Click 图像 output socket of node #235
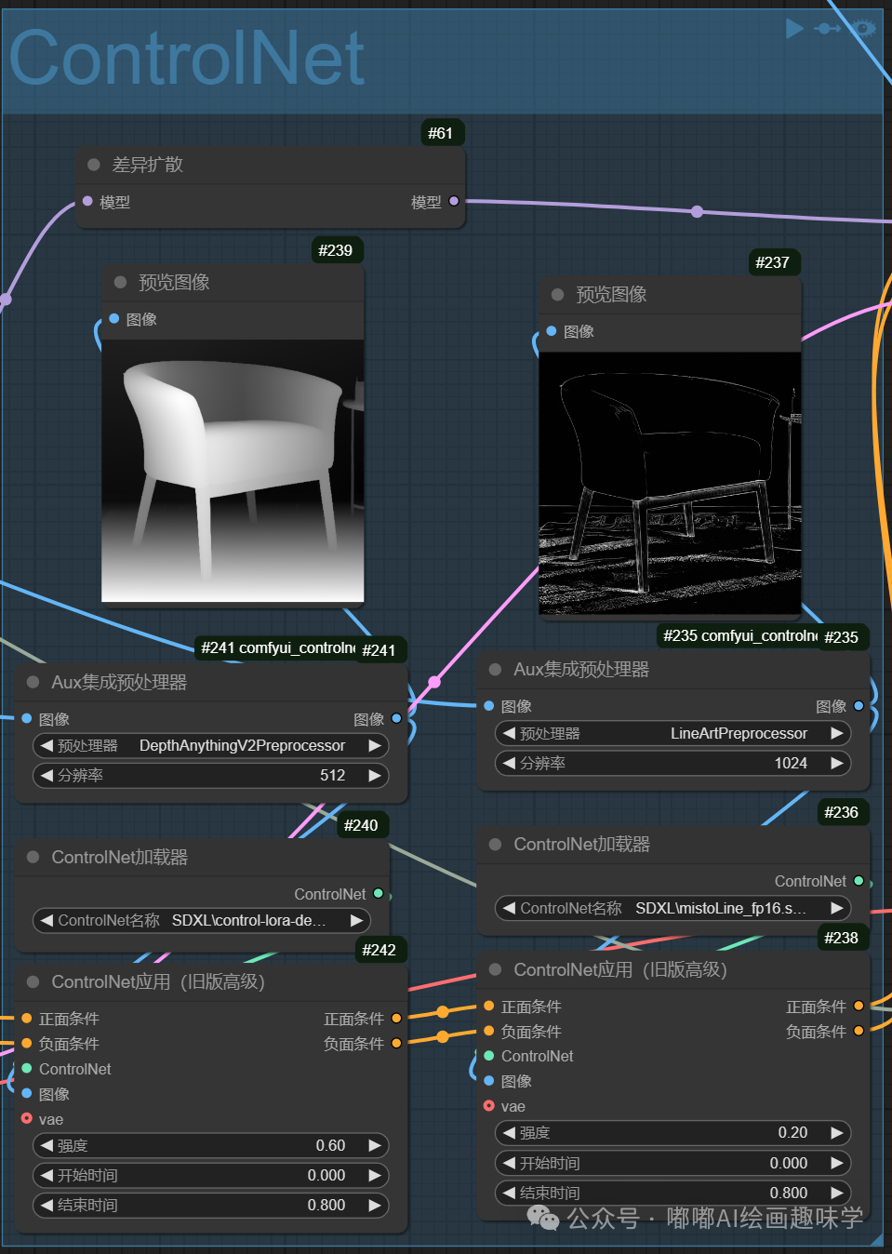 point(859,705)
